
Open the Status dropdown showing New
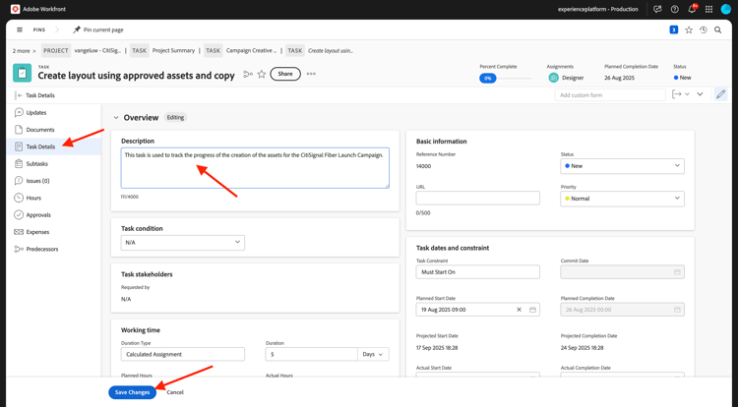coord(622,166)
